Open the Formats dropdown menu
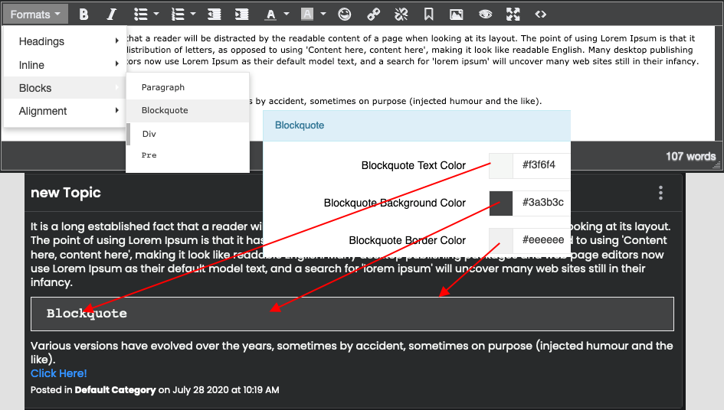Image resolution: width=724 pixels, height=410 pixels. pyautogui.click(x=35, y=15)
